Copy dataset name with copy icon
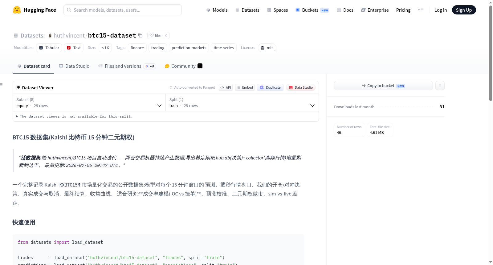The image size is (493, 265). point(140,35)
